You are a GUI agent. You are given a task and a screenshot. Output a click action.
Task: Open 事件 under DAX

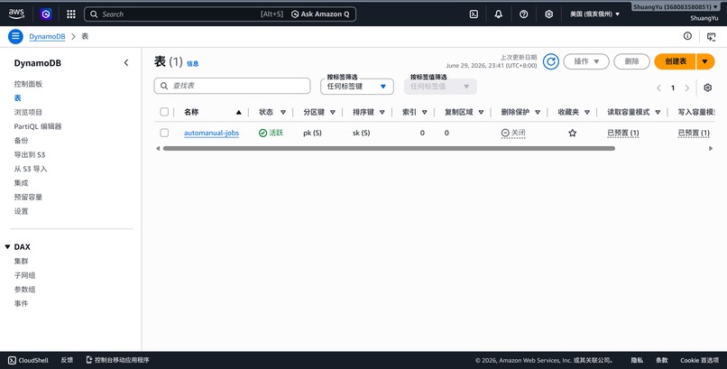click(x=21, y=304)
